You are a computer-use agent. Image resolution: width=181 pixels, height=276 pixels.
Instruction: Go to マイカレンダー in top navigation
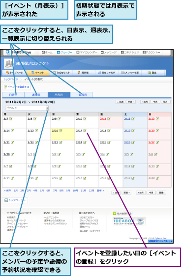(87, 53)
